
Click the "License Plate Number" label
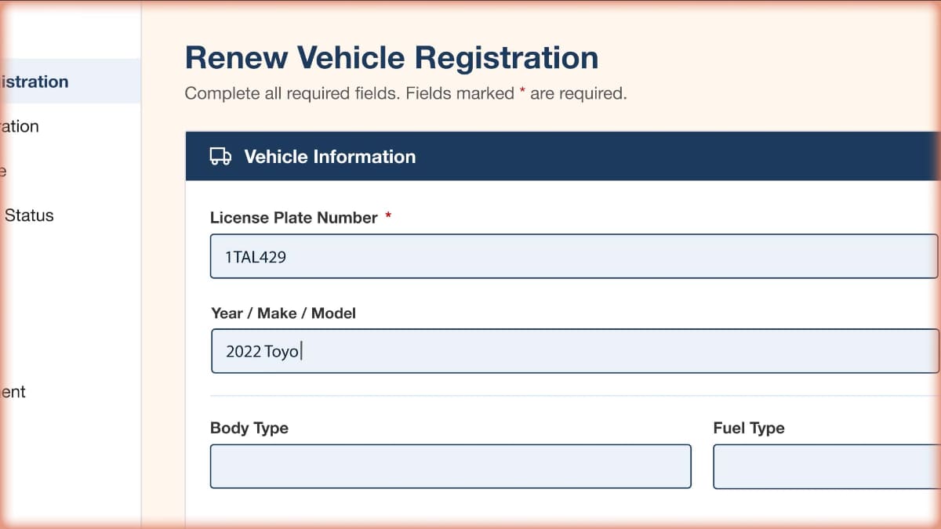coord(293,218)
